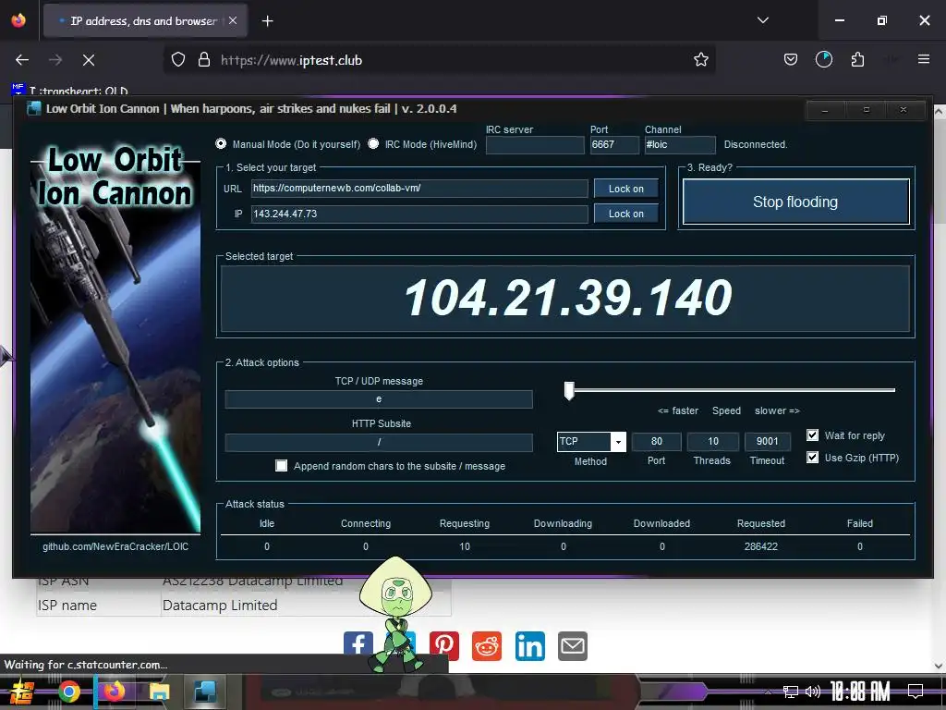The height and width of the screenshot is (710, 946).
Task: Click the T :transheart: OLD bookmark
Action: pyautogui.click(x=79, y=92)
